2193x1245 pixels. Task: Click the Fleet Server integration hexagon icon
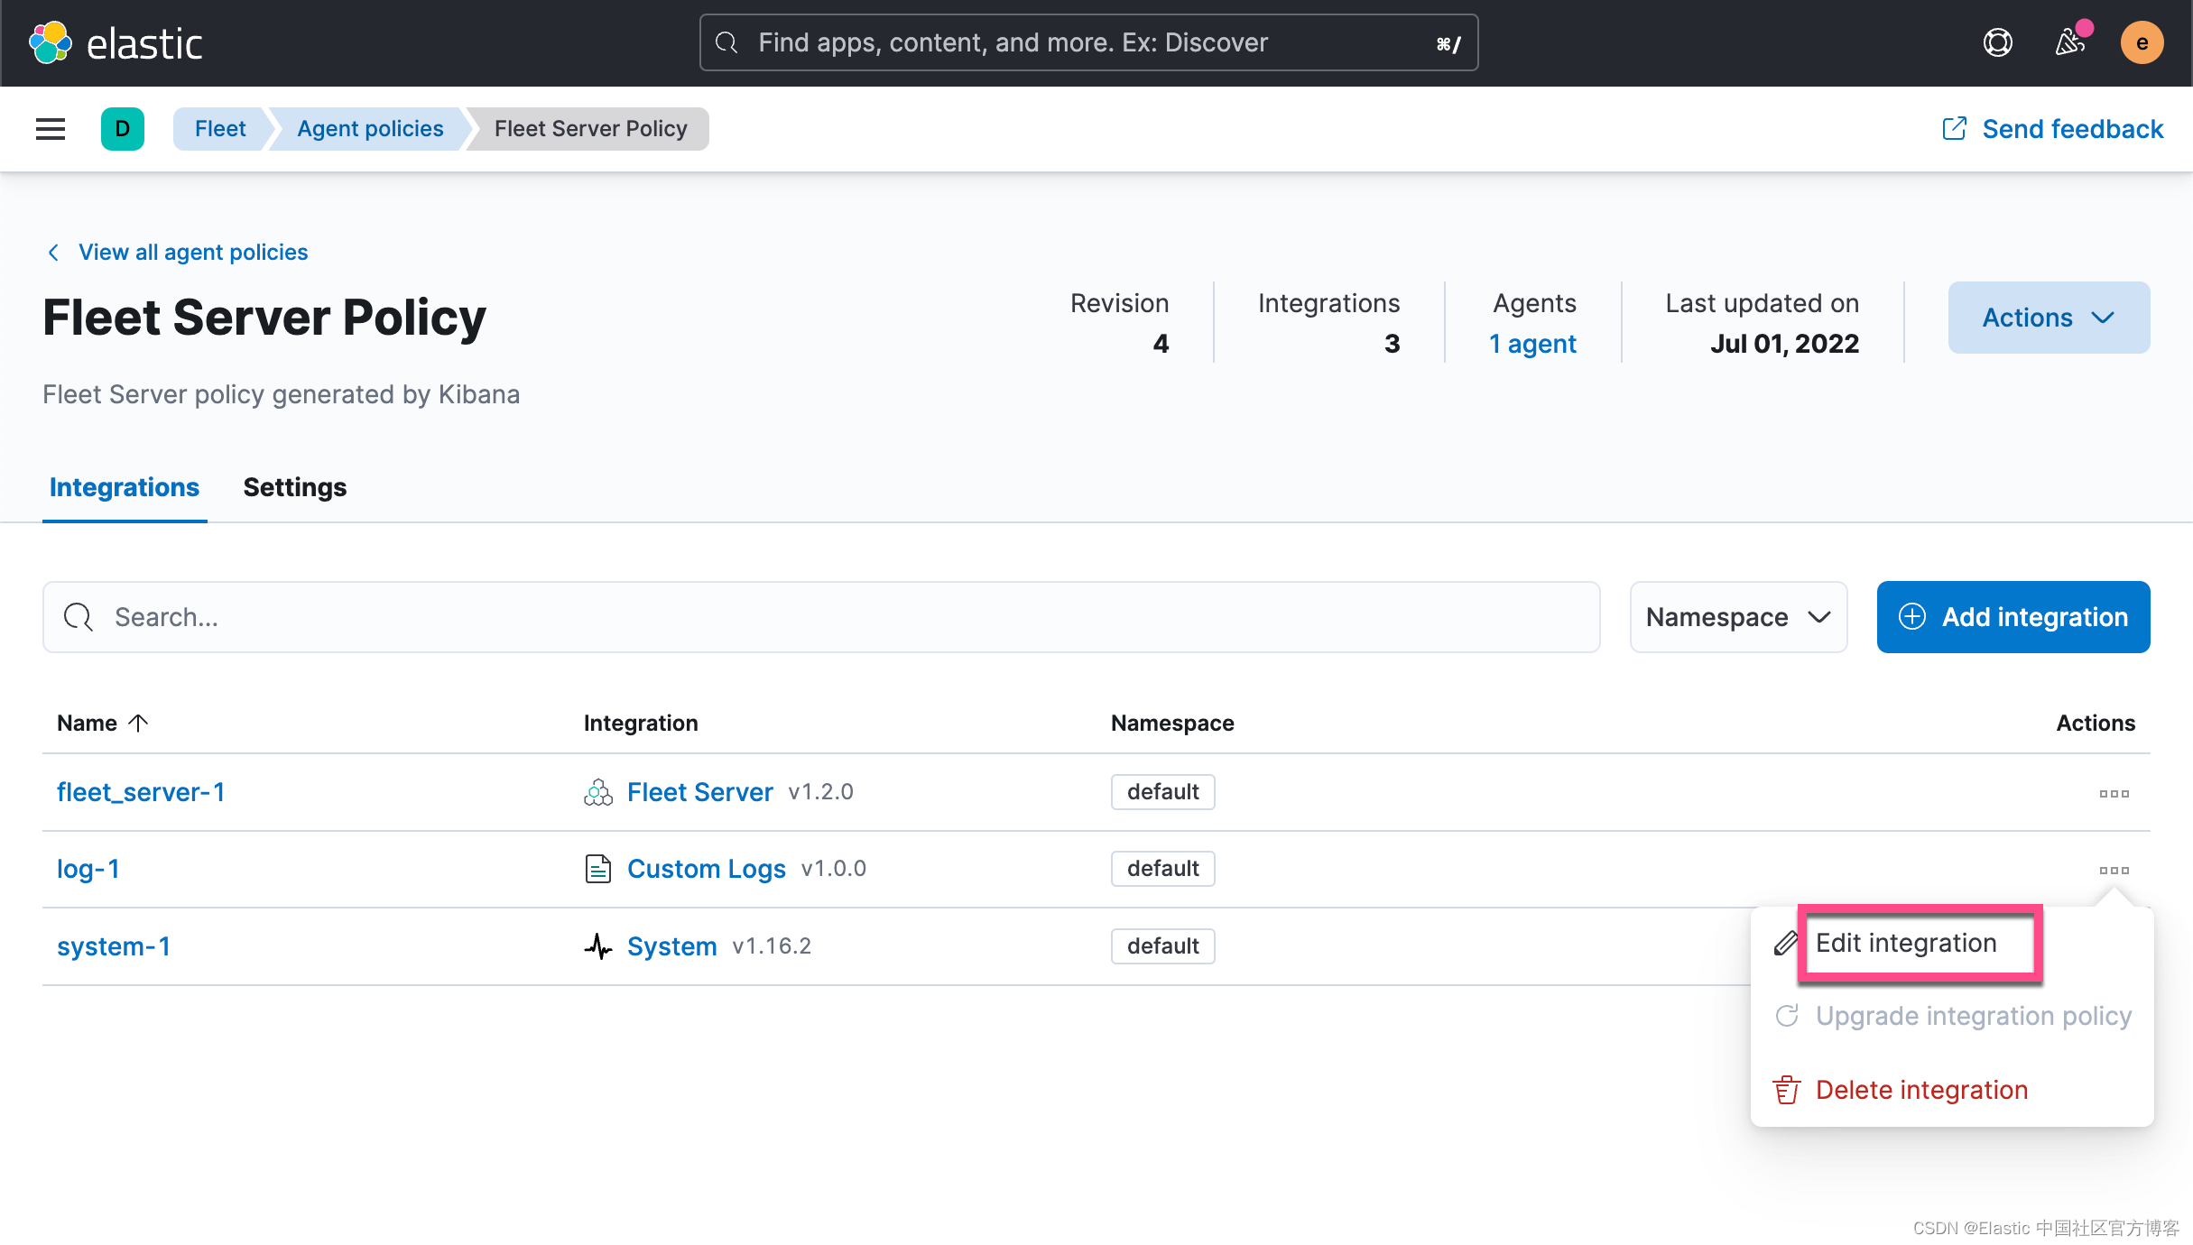click(597, 791)
